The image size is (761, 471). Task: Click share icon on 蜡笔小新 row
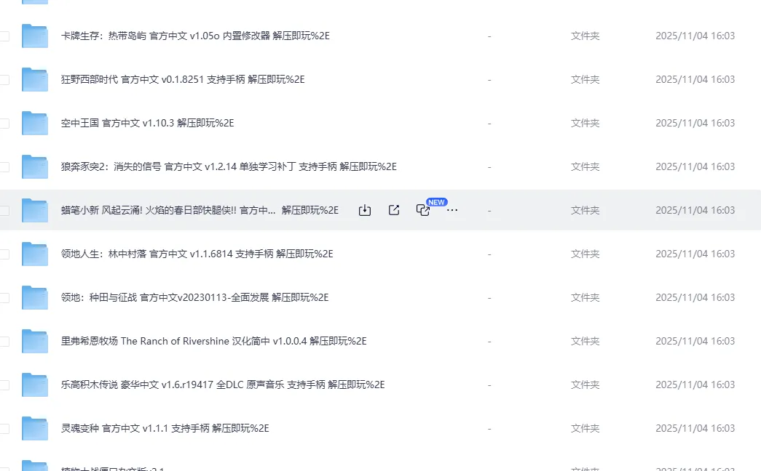pyautogui.click(x=393, y=210)
